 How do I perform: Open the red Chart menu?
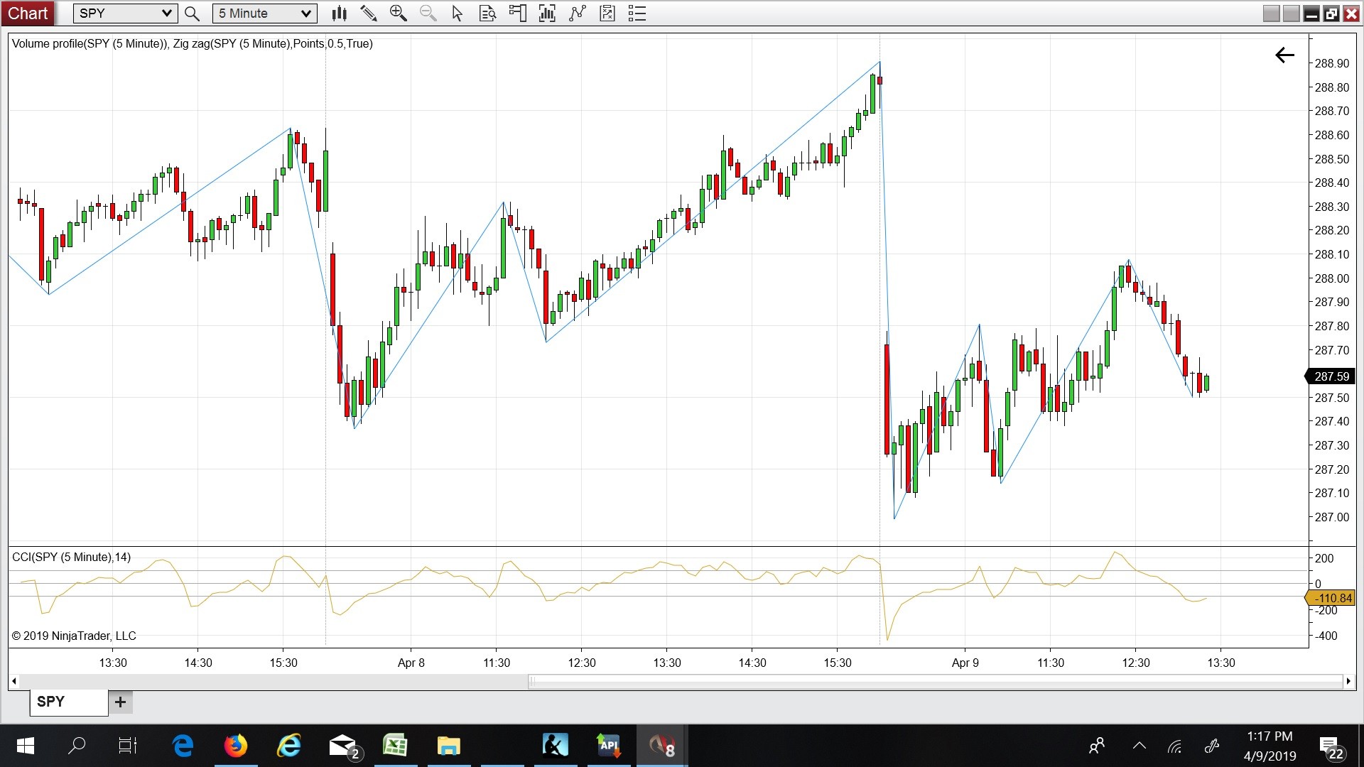coord(28,13)
